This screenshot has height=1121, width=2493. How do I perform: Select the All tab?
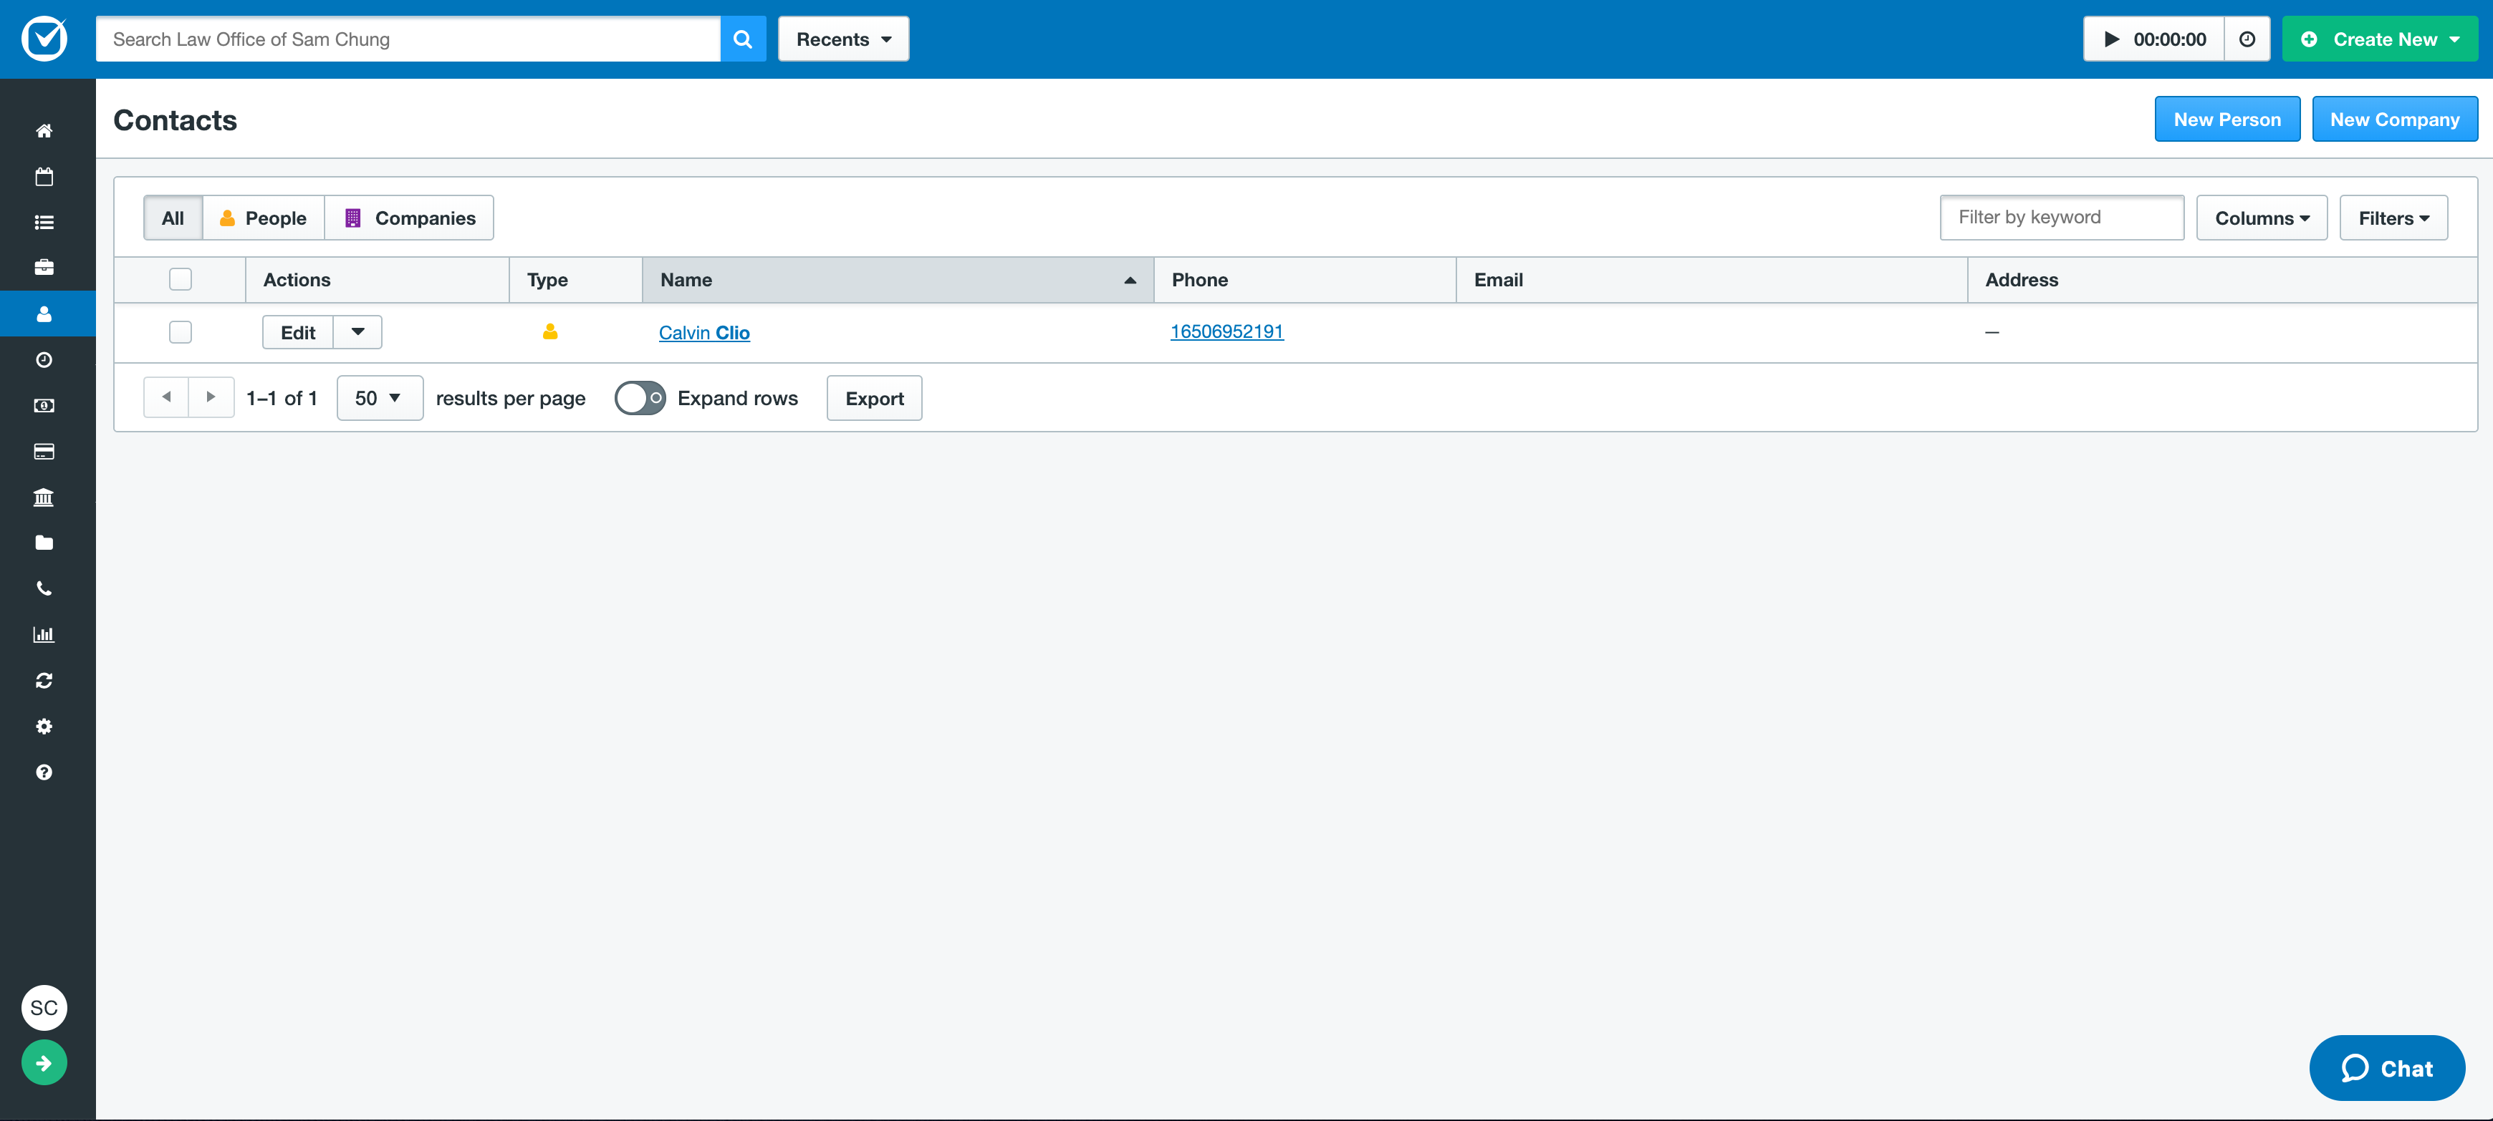click(x=172, y=218)
